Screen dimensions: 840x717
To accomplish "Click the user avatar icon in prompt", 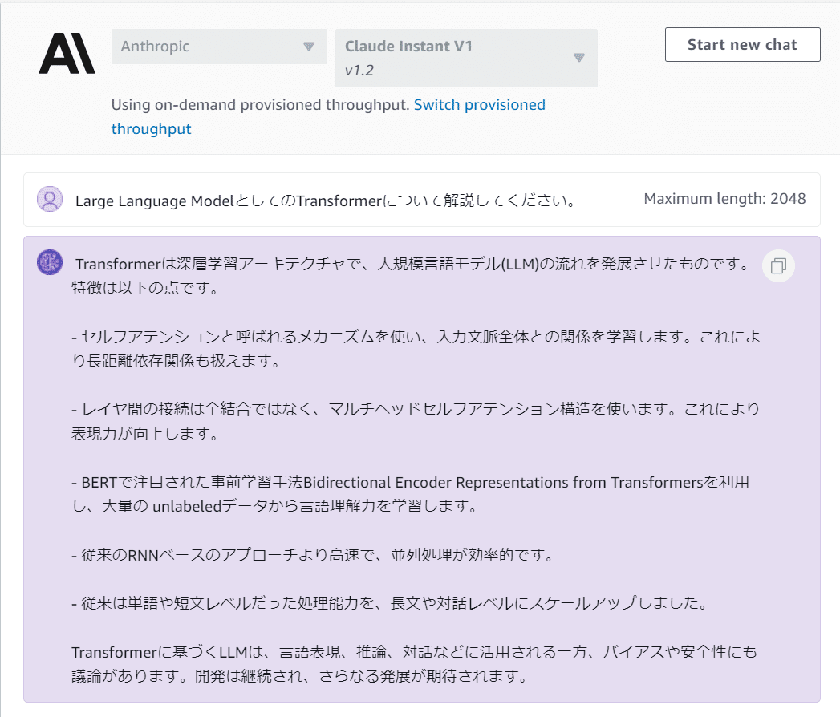I will 50,199.
